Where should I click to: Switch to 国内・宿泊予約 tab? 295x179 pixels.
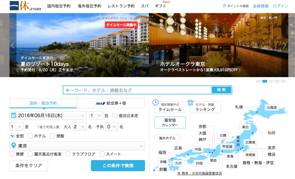click(x=43, y=103)
